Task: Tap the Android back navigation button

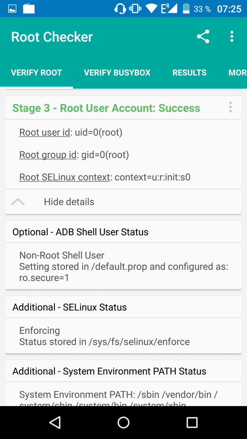Action: coord(55,422)
